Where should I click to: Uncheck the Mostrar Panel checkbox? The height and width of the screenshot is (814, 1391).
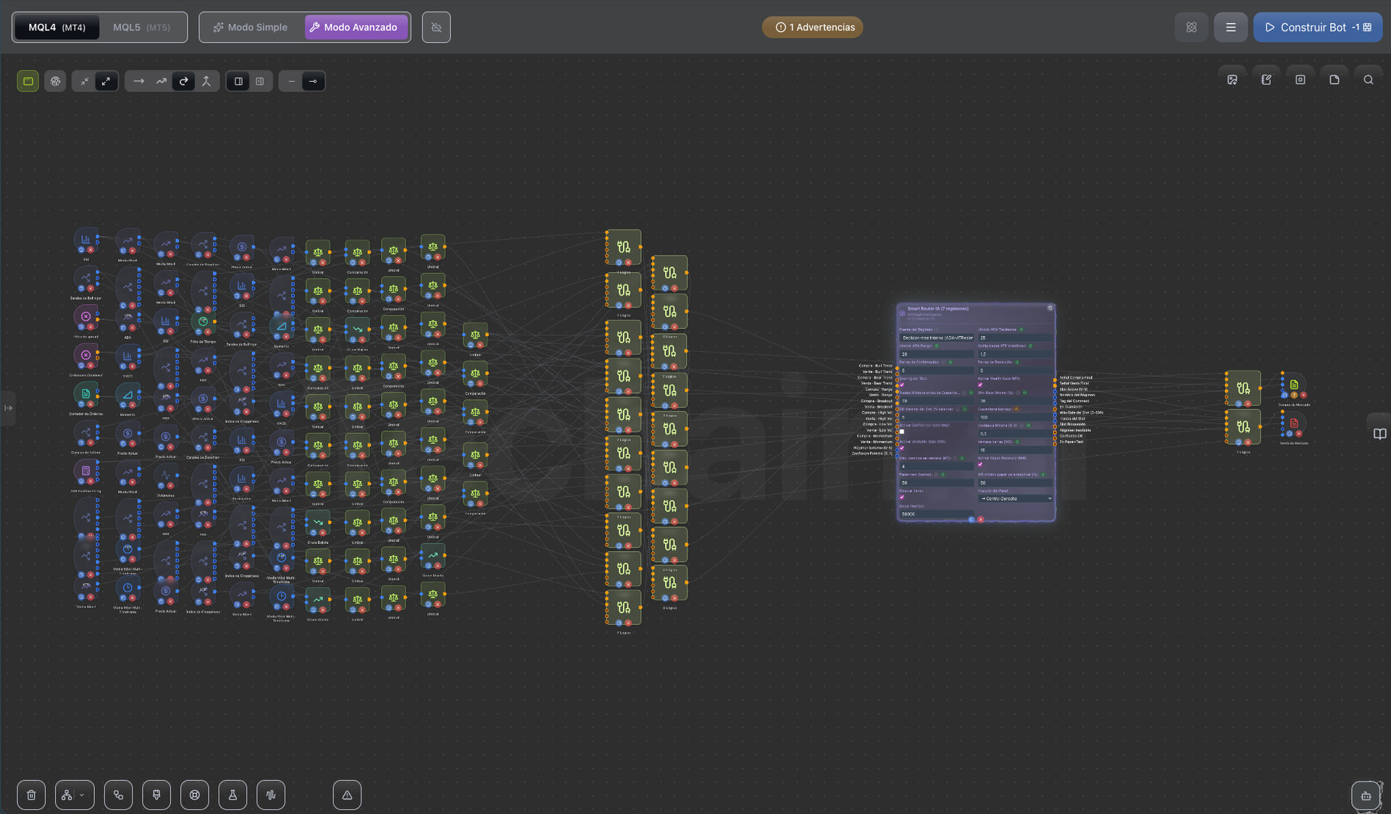902,497
